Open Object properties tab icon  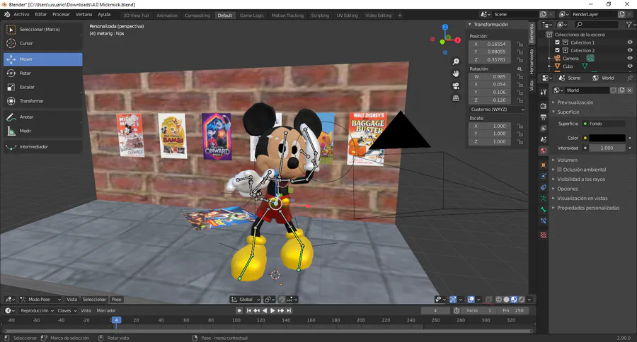coord(544,165)
